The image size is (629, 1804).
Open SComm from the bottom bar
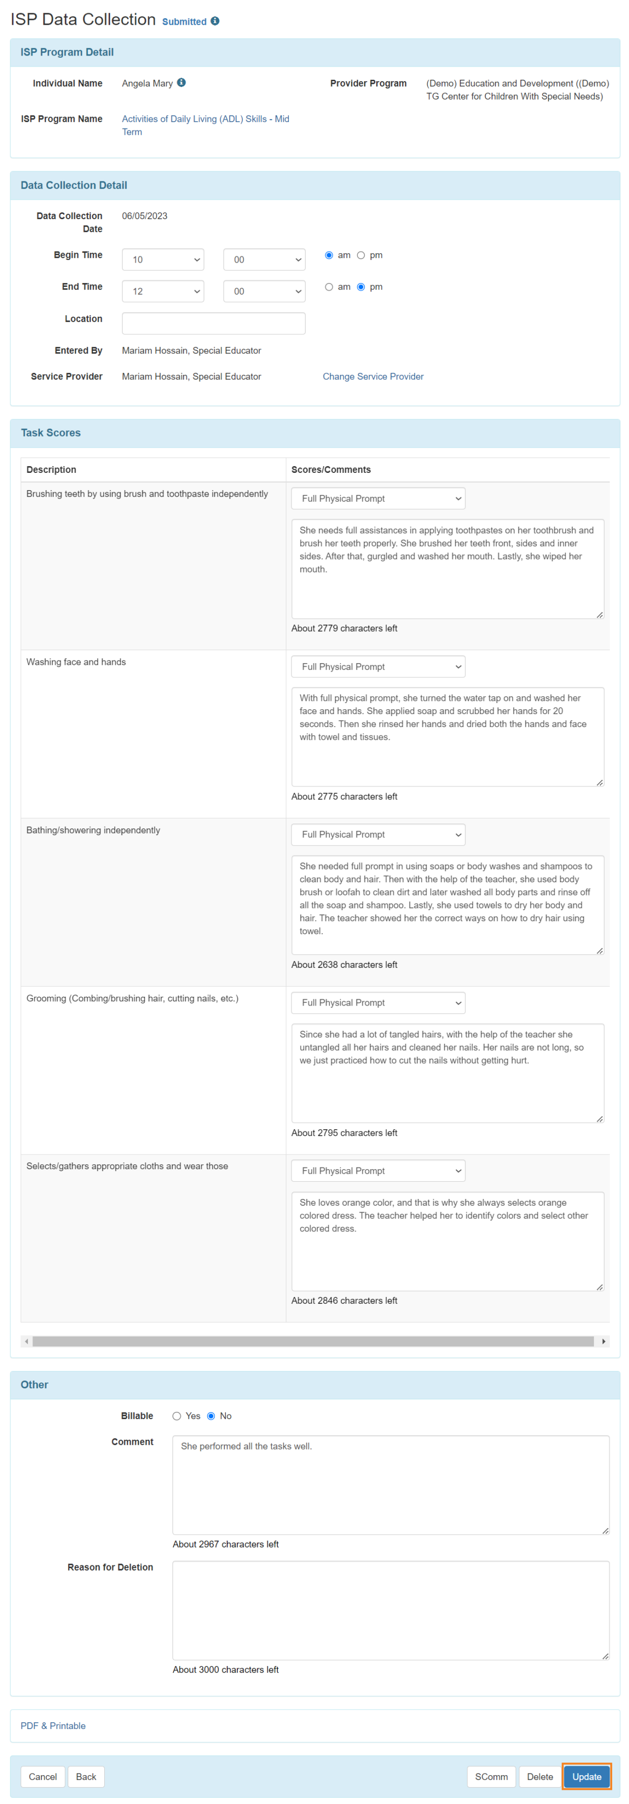click(491, 1777)
